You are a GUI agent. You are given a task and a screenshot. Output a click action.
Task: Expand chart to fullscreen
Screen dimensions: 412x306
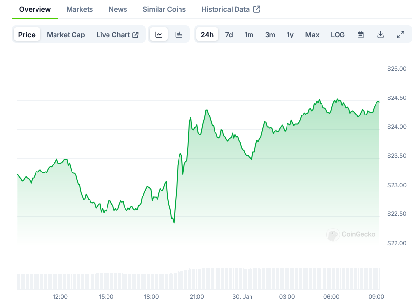click(x=400, y=35)
